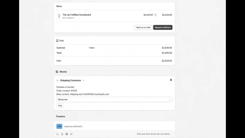Click the Mark as on hold button
Screen dimensions: 245x138
143,27
